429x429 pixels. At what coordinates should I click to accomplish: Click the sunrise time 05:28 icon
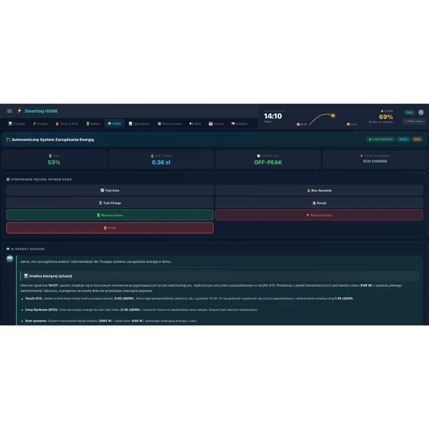[x=298, y=124]
